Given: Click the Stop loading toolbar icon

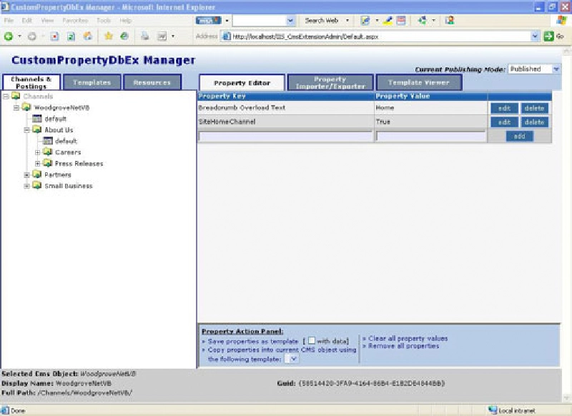Looking at the screenshot, I should tap(54, 36).
